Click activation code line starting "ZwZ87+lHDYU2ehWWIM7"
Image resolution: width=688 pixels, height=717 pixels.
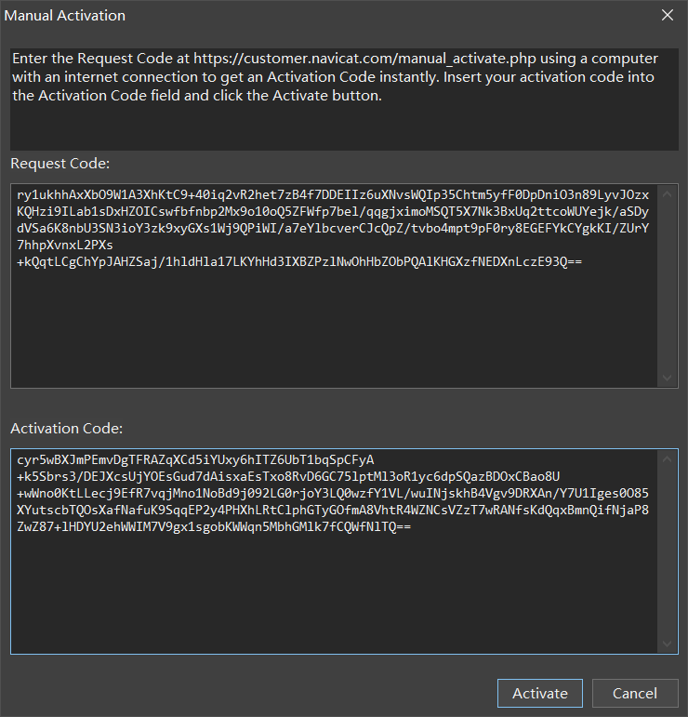click(x=214, y=526)
